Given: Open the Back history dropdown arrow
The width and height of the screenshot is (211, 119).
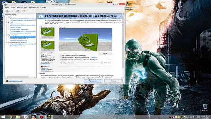Looking at the screenshot, I should tap(15, 11).
